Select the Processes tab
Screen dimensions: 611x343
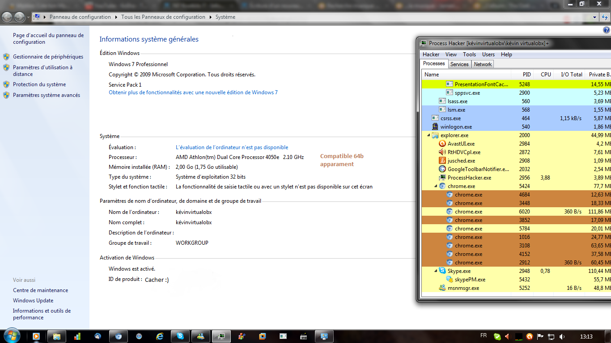pos(434,64)
